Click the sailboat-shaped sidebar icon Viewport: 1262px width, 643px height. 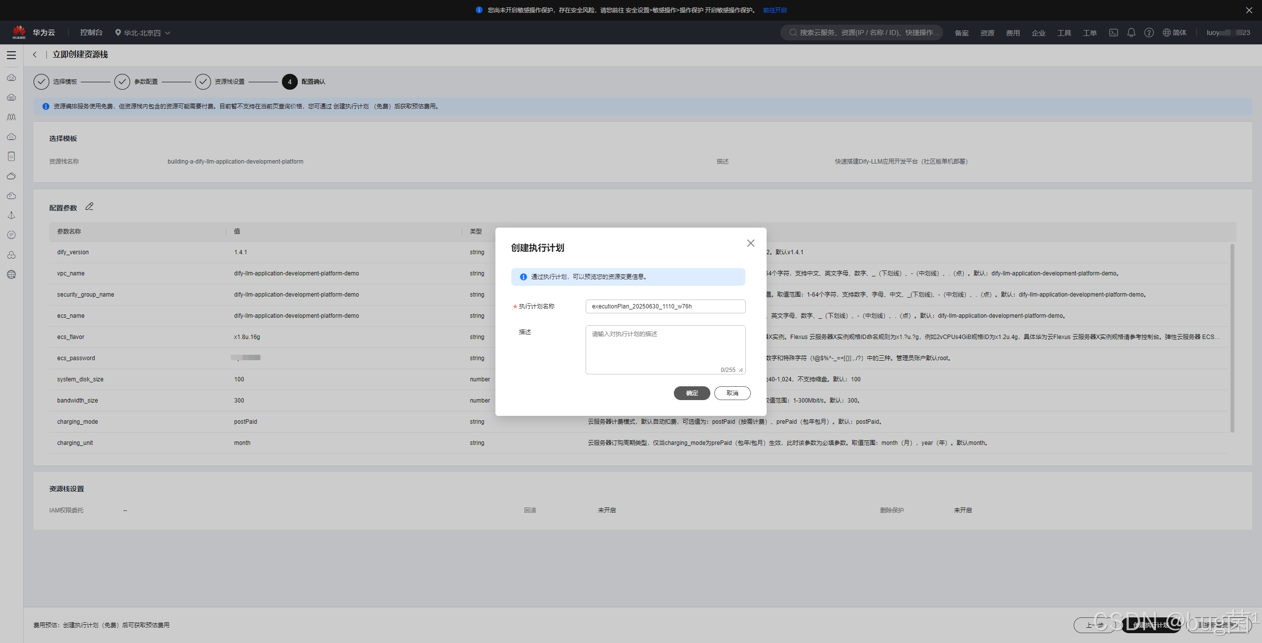[x=11, y=215]
